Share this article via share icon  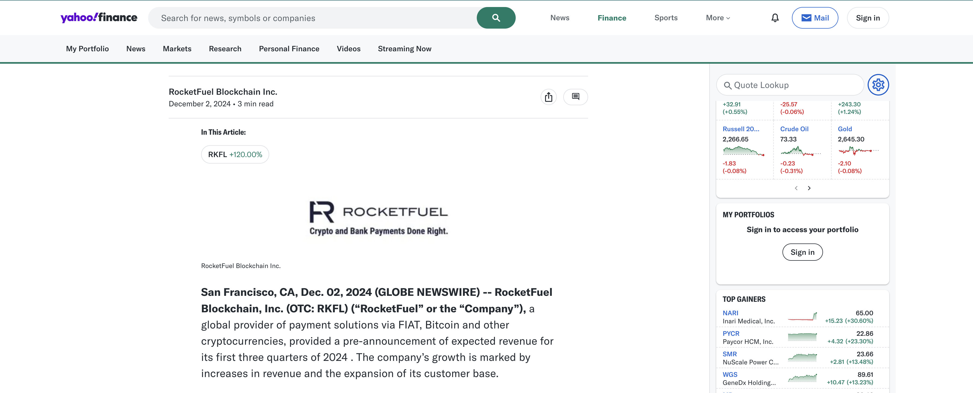point(548,97)
